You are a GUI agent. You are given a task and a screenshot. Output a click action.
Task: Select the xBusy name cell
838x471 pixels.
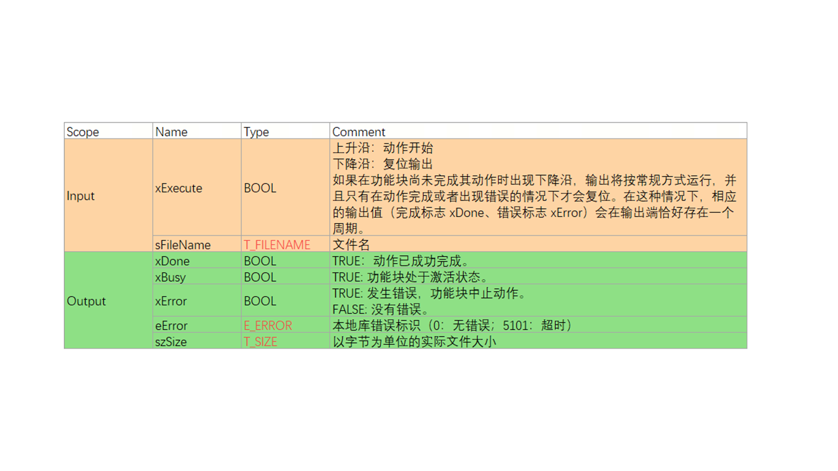[170, 277]
